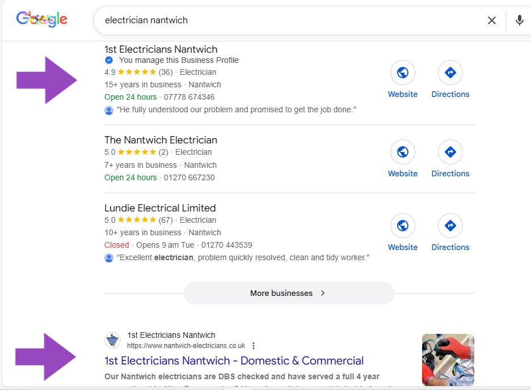Open Website icon for 1st Electricians Nantwich
Screen dimensions: 531x390
point(402,73)
